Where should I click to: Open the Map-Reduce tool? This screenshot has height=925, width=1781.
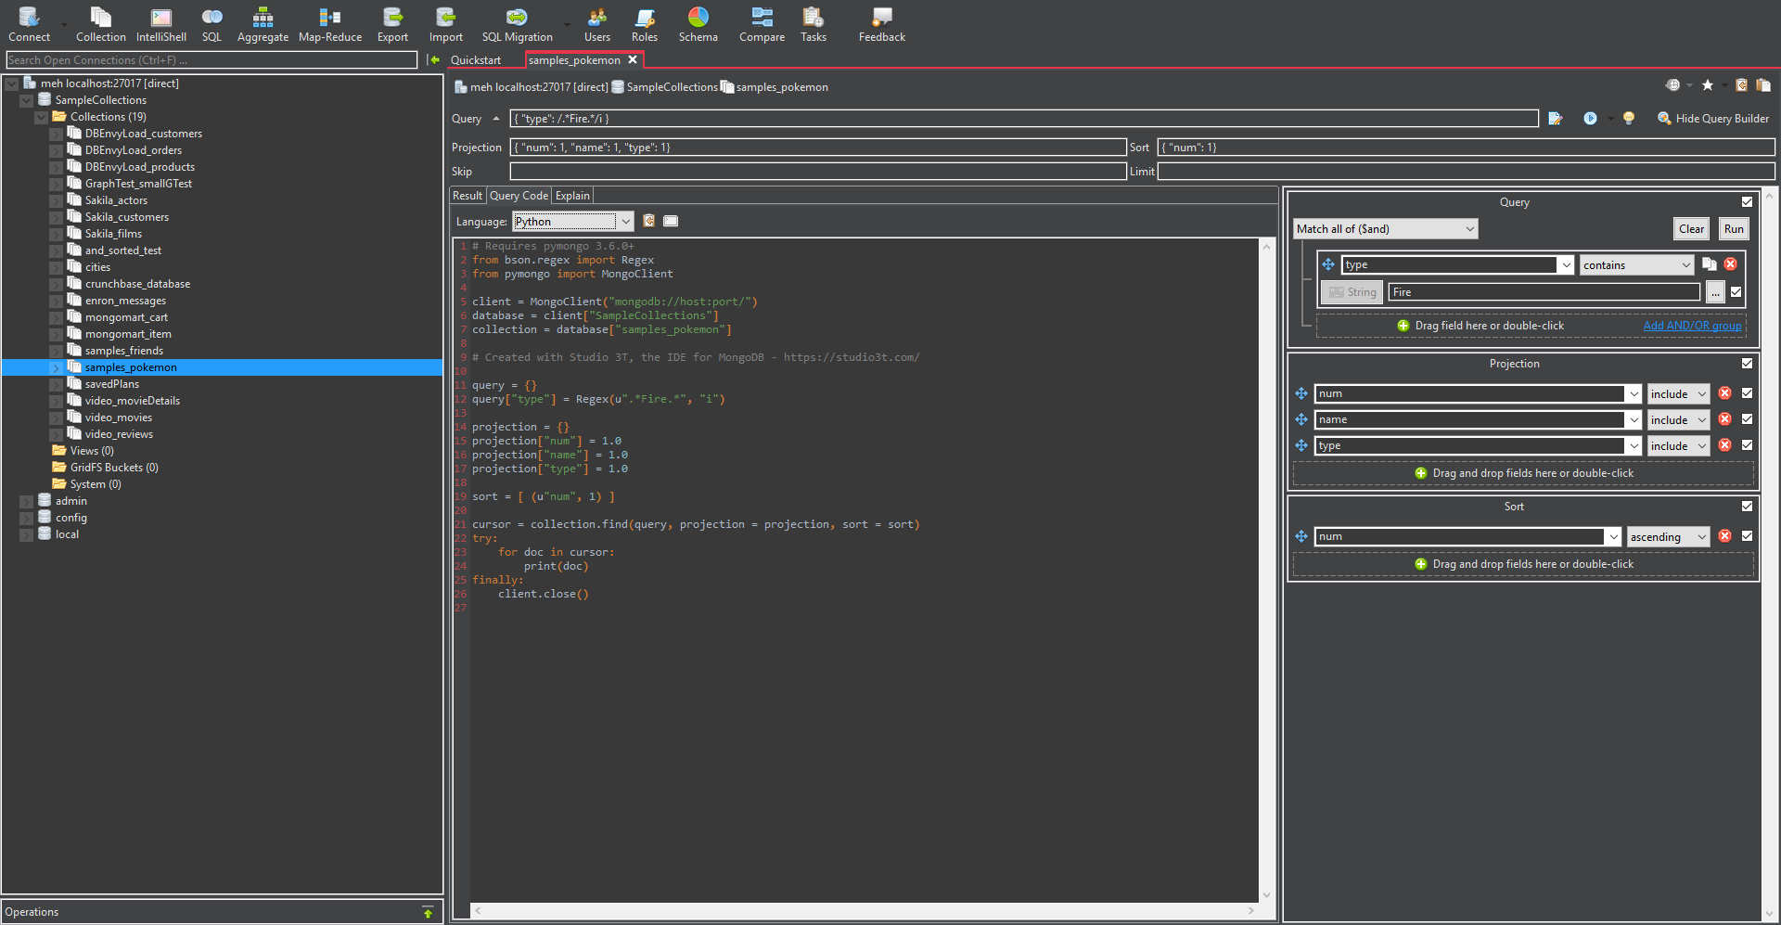(329, 25)
